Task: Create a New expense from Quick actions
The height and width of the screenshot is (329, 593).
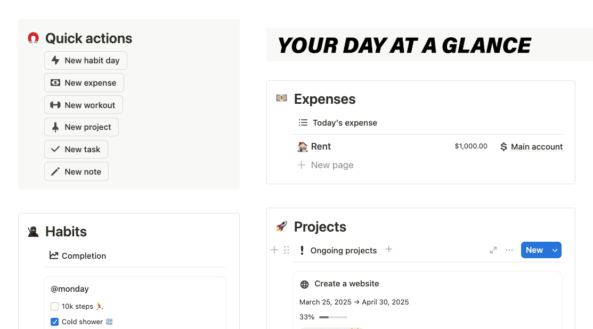Action: (x=84, y=83)
